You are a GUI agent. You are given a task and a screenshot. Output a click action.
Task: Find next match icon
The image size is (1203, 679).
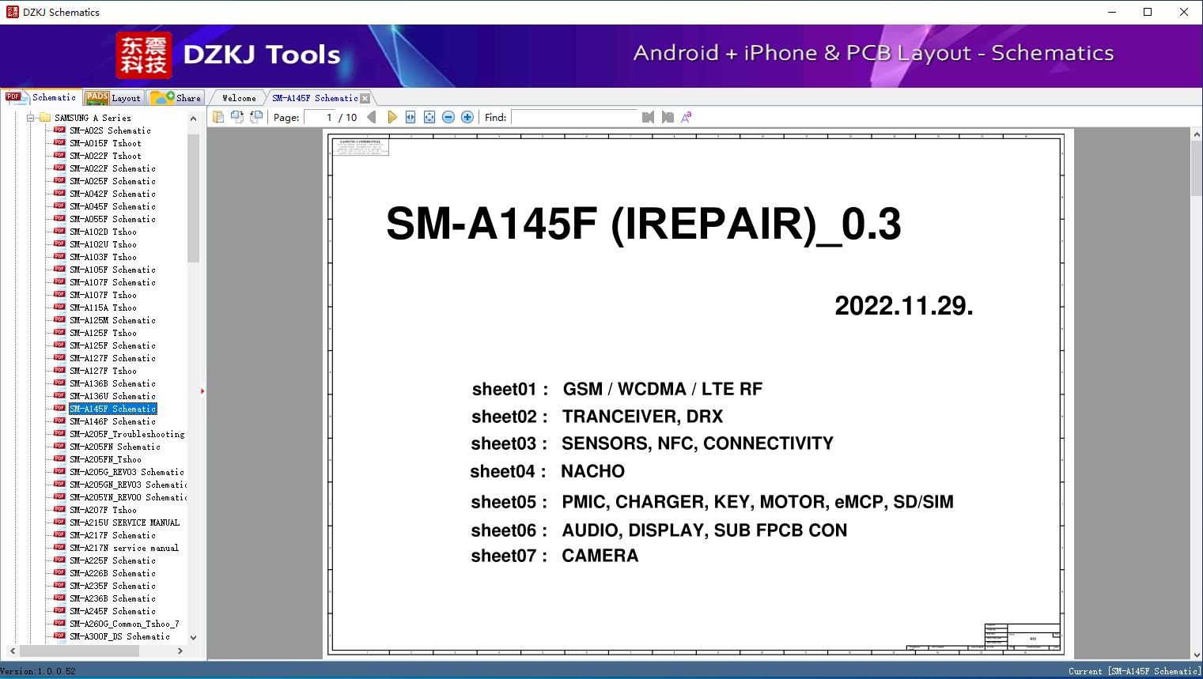click(668, 117)
